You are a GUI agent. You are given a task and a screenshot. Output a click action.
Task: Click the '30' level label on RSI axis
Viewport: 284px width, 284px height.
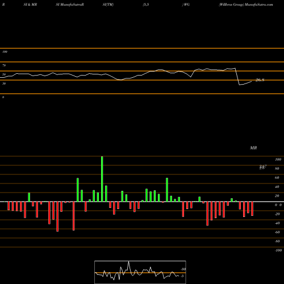pyautogui.click(x=4, y=83)
